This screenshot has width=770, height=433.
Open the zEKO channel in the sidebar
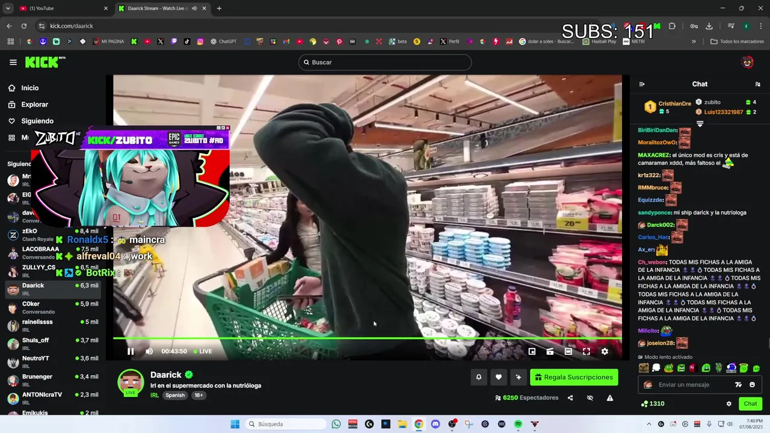(x=53, y=235)
